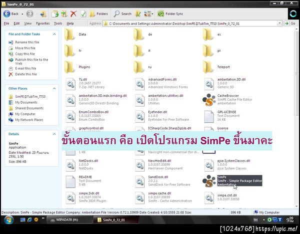Select the es folder

pos(212,34)
